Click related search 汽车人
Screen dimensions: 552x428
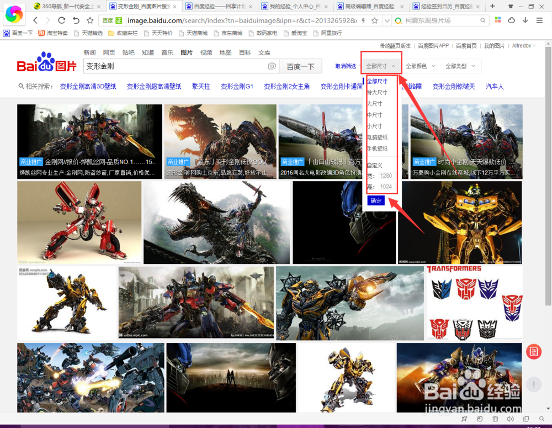tap(495, 86)
